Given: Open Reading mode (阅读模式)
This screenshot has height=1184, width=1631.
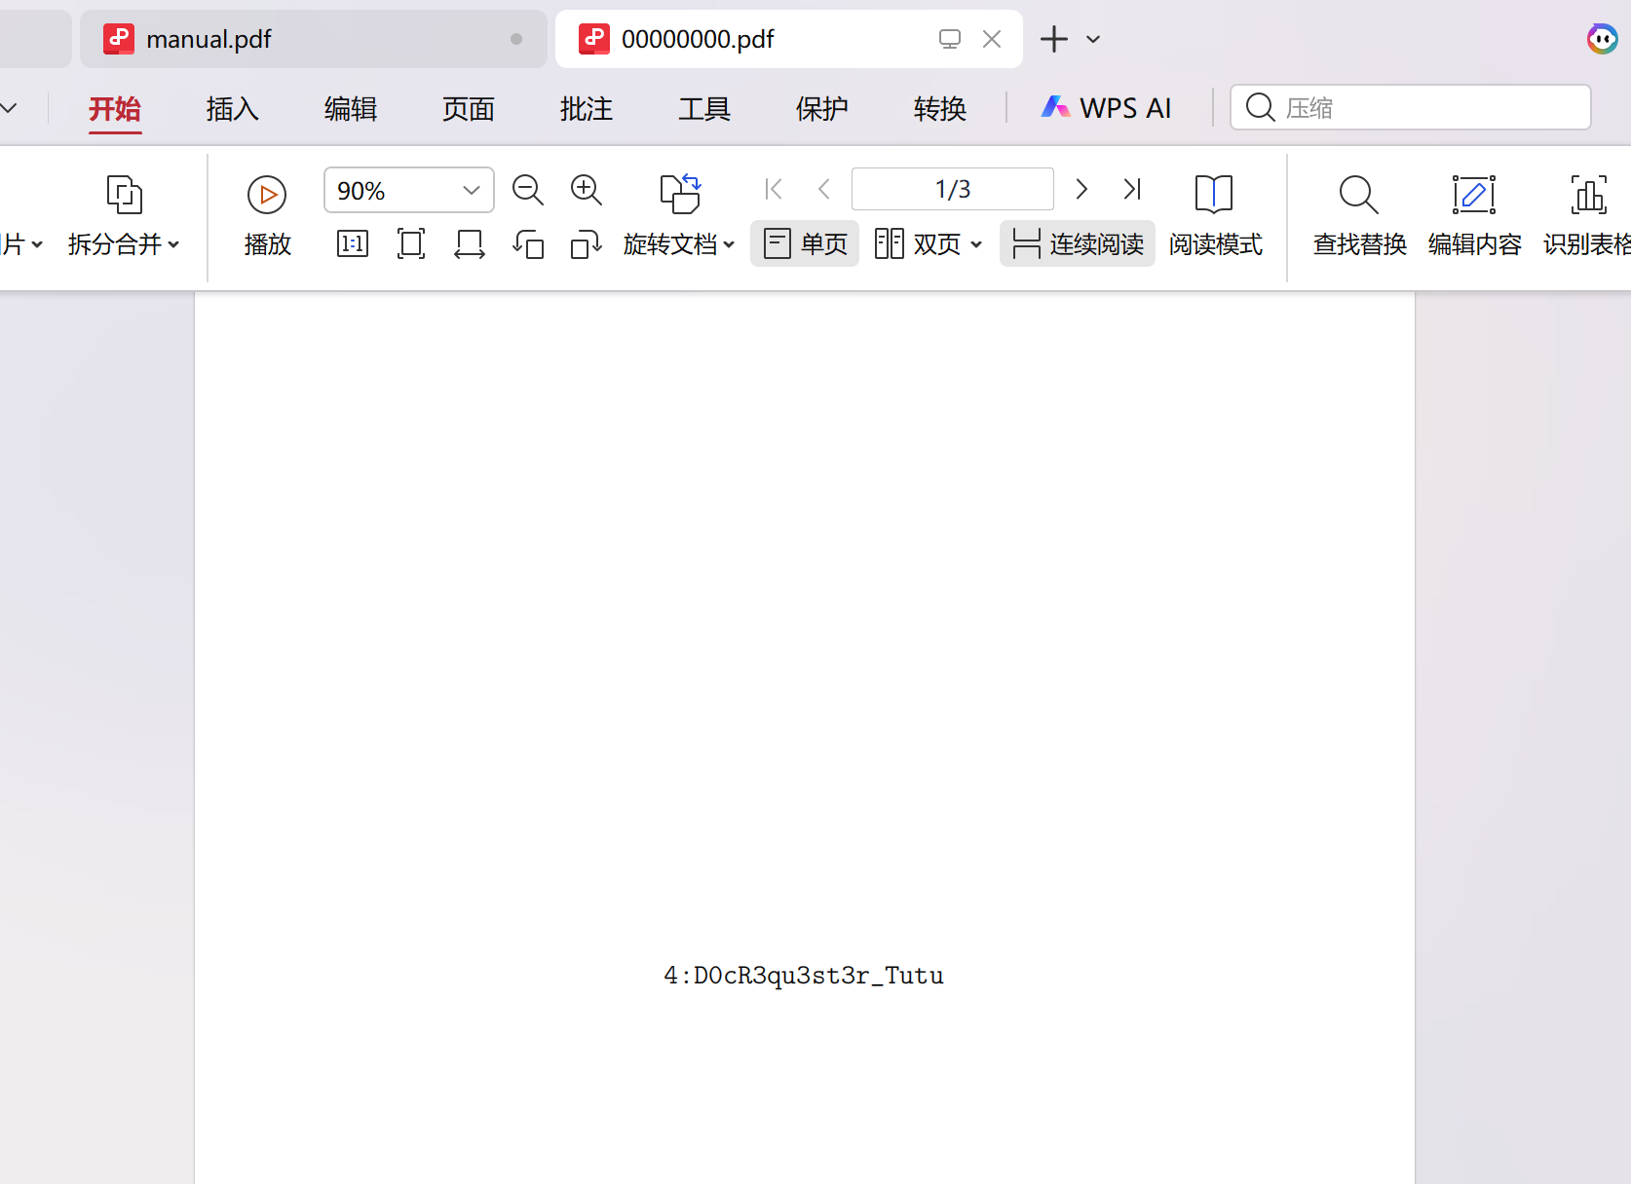Looking at the screenshot, I should pos(1215,216).
